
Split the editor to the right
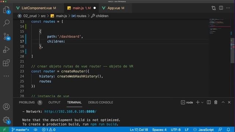point(221,8)
